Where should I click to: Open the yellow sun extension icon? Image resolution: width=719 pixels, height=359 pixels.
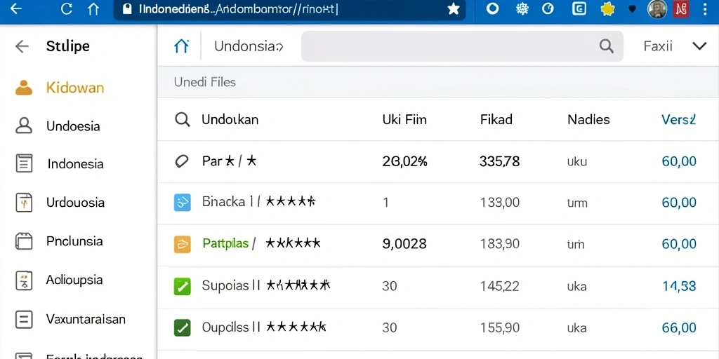607,9
